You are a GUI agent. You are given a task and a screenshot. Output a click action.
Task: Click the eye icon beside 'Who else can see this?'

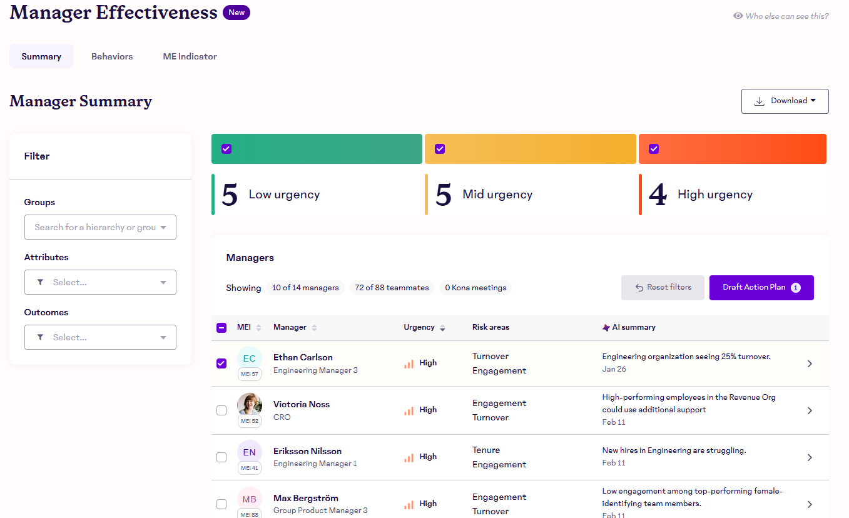(x=738, y=16)
